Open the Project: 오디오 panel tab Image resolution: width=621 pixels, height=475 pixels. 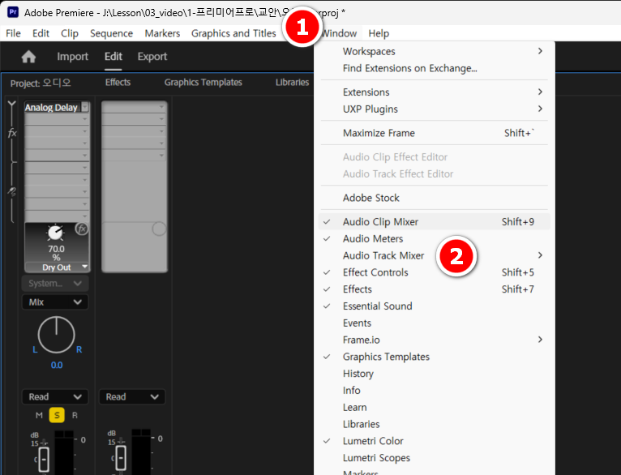(41, 83)
